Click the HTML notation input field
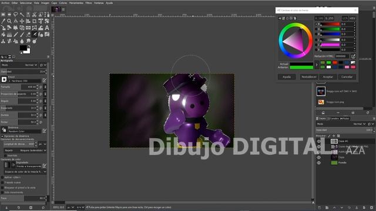376x211 pixels. (343, 56)
